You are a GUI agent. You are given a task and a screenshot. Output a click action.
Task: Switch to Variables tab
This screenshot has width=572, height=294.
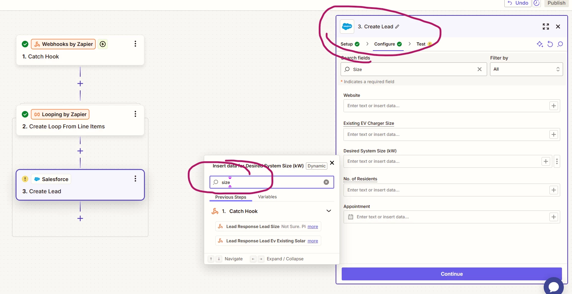267,197
